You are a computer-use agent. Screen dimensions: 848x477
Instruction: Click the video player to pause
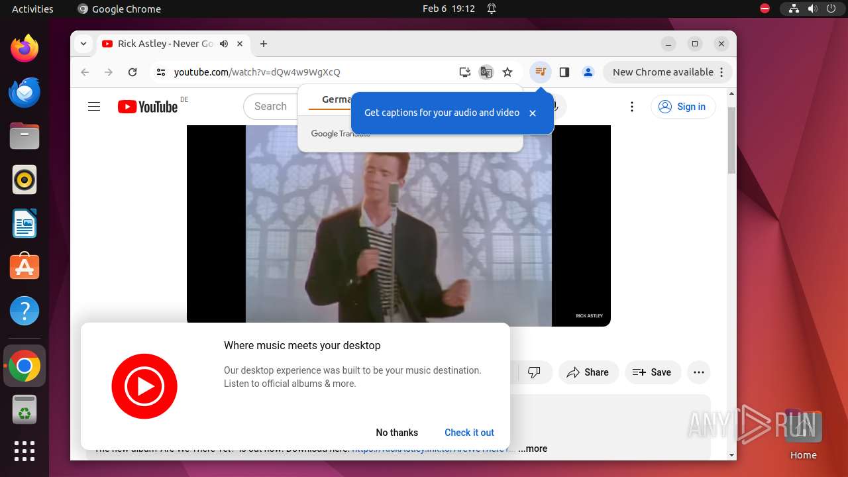point(398,225)
